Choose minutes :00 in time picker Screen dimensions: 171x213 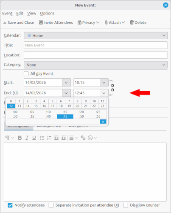point(15,112)
